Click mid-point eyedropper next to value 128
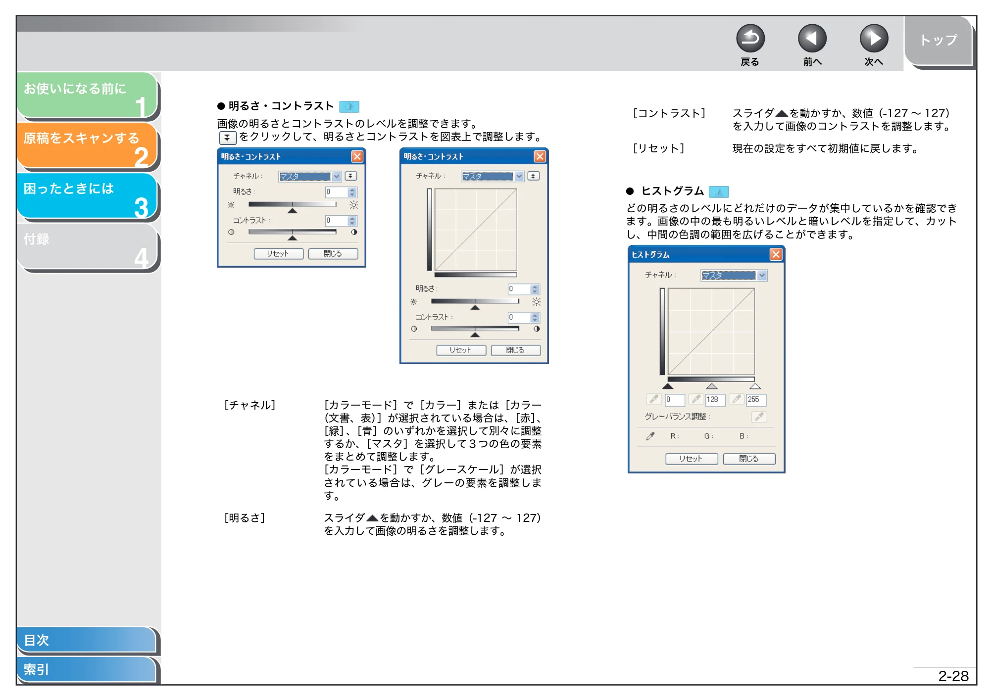This screenshot has width=990, height=700. click(696, 399)
